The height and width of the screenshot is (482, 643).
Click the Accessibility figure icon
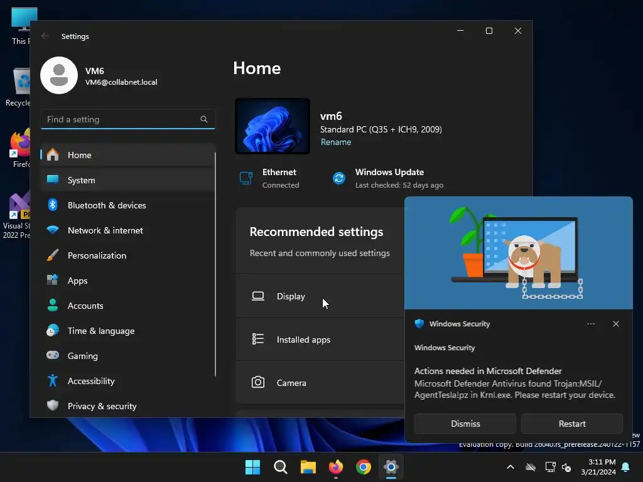pos(53,380)
